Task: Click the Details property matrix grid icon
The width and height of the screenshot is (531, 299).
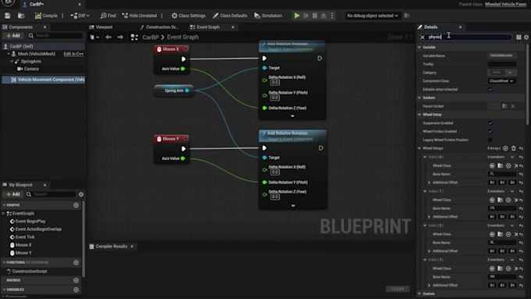Action: click(x=519, y=37)
